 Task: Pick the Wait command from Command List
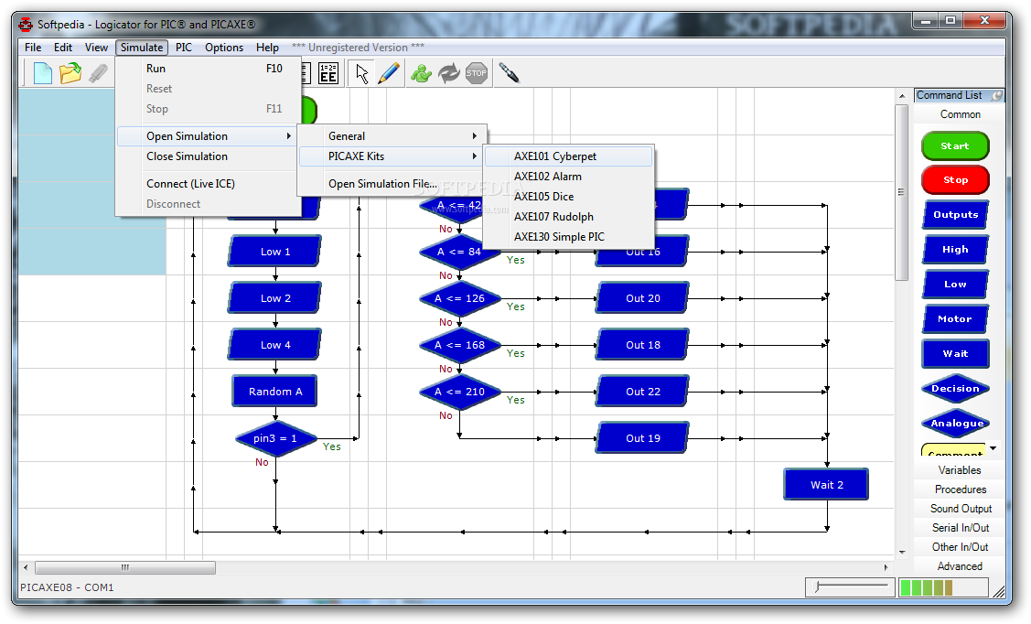(955, 354)
